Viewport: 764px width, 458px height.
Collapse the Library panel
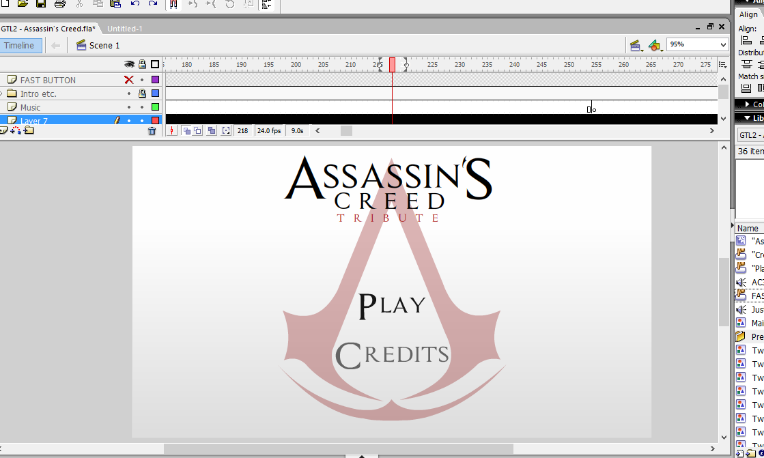tap(748, 118)
